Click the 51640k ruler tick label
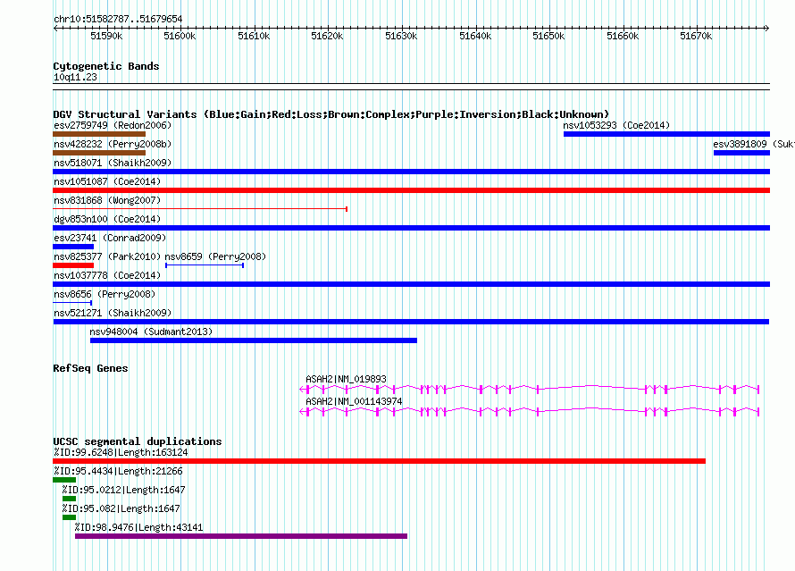795x571 pixels. click(x=475, y=36)
